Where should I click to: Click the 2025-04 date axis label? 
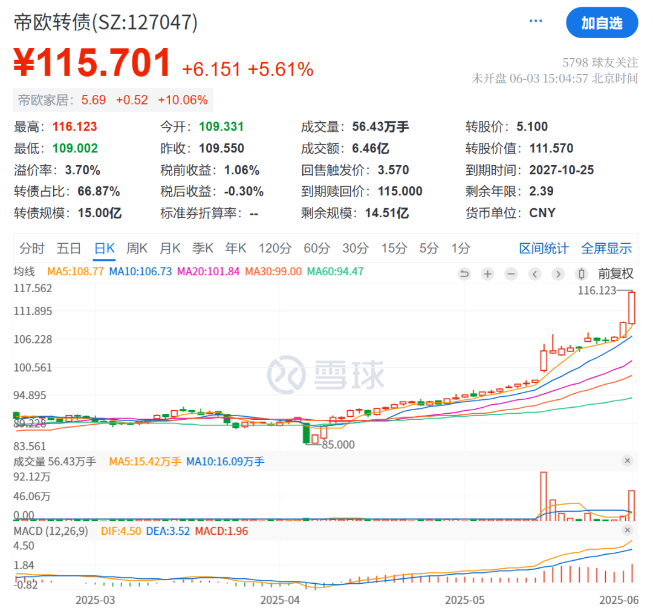point(280,600)
